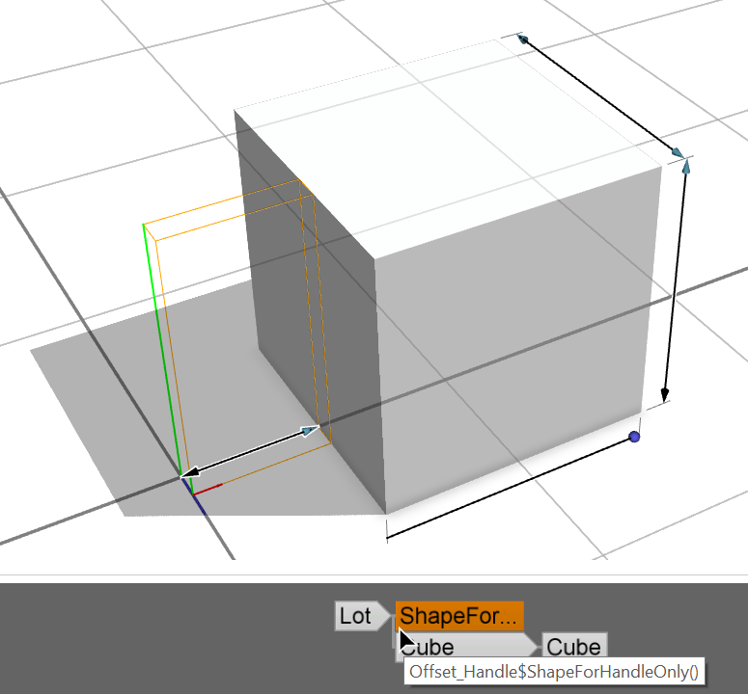Select the Lot node in the shape tree

tap(355, 616)
